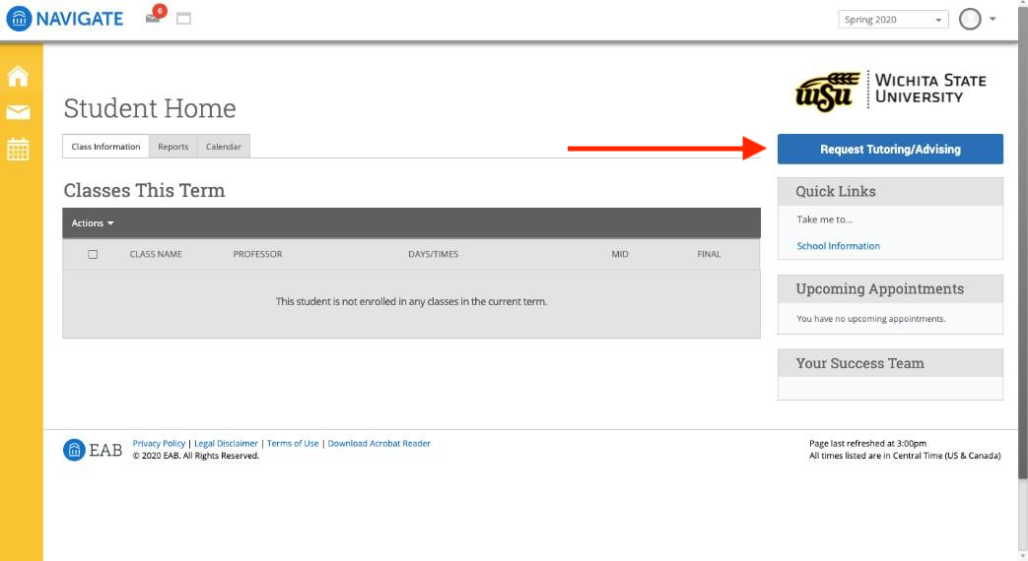Click the Wichita State University logo
This screenshot has height=561, width=1028.
pyautogui.click(x=891, y=91)
